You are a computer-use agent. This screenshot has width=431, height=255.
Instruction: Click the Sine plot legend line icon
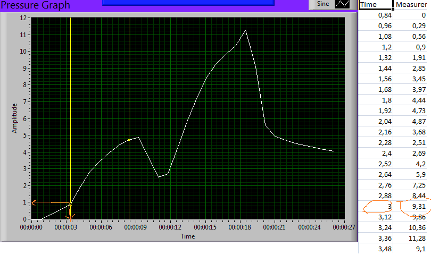click(342, 4)
